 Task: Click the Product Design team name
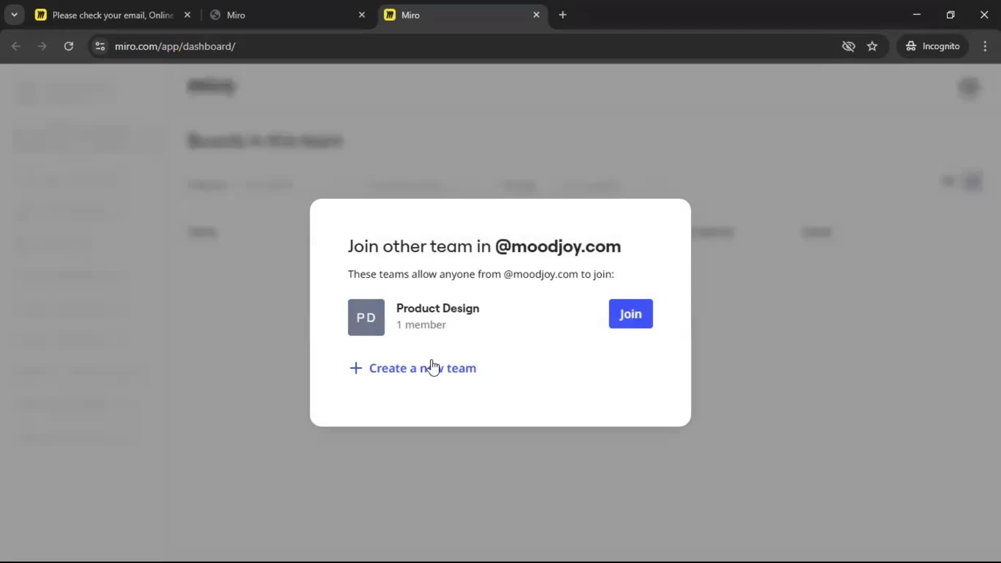(437, 308)
